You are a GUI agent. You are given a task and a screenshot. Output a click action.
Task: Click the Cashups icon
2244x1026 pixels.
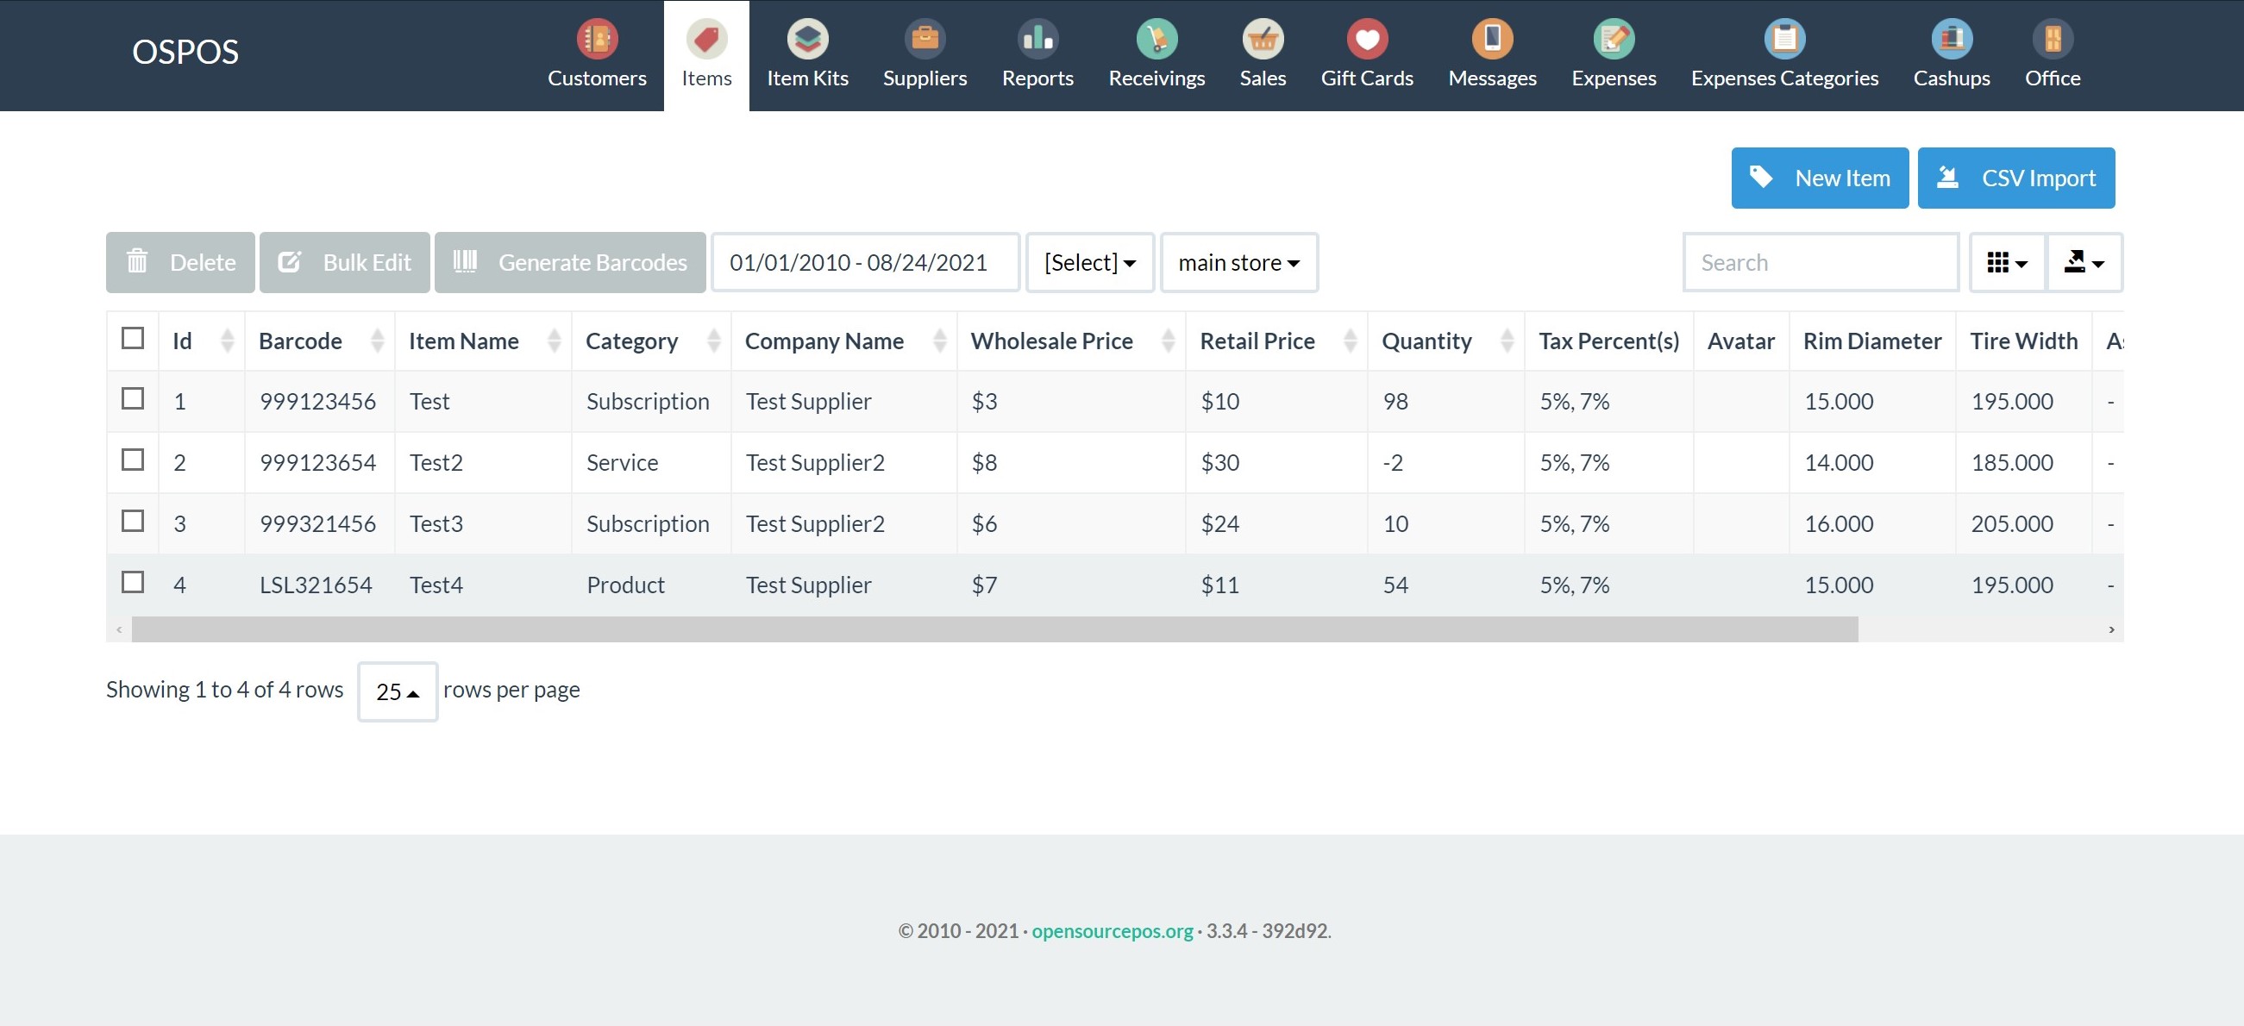coord(1952,39)
